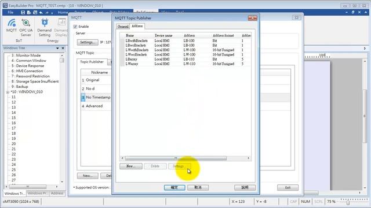Select 7 : Password Restriction in tree
This screenshot has height=208, width=371.
[31, 76]
